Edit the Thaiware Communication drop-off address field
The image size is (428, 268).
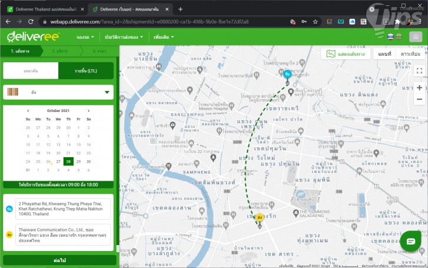[63, 235]
